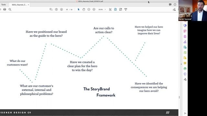Open the comments speech-bubble icon at top right
This screenshot has height=116, width=207.
(170, 5)
